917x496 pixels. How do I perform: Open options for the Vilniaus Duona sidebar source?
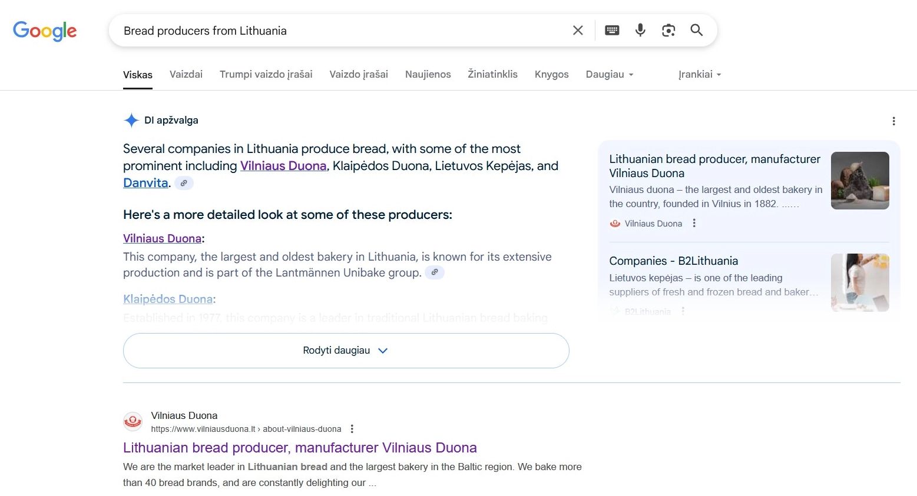pos(694,223)
